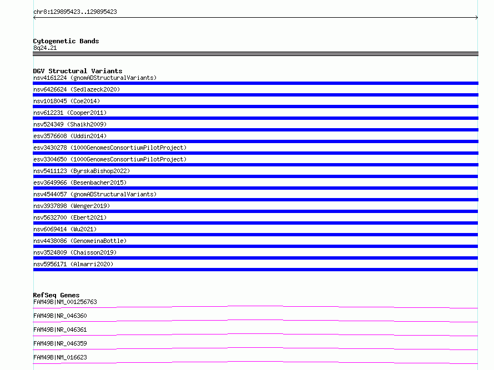Click the FAM49B|NM_016623 transcript label
This screenshot has height=370, width=494.
[x=60, y=357]
